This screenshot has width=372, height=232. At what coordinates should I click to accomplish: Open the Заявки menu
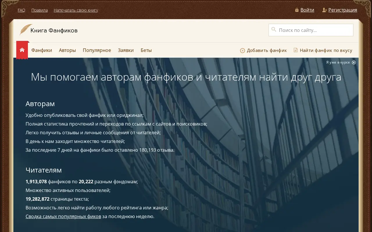[x=126, y=50]
